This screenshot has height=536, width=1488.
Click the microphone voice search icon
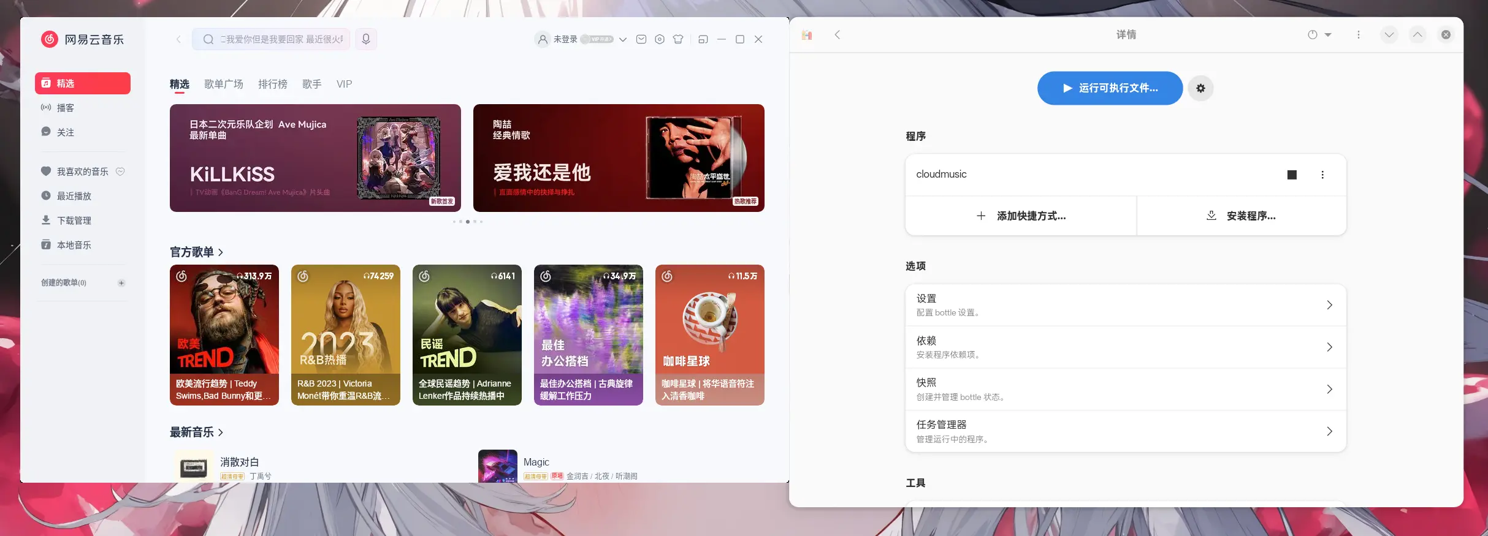click(366, 39)
